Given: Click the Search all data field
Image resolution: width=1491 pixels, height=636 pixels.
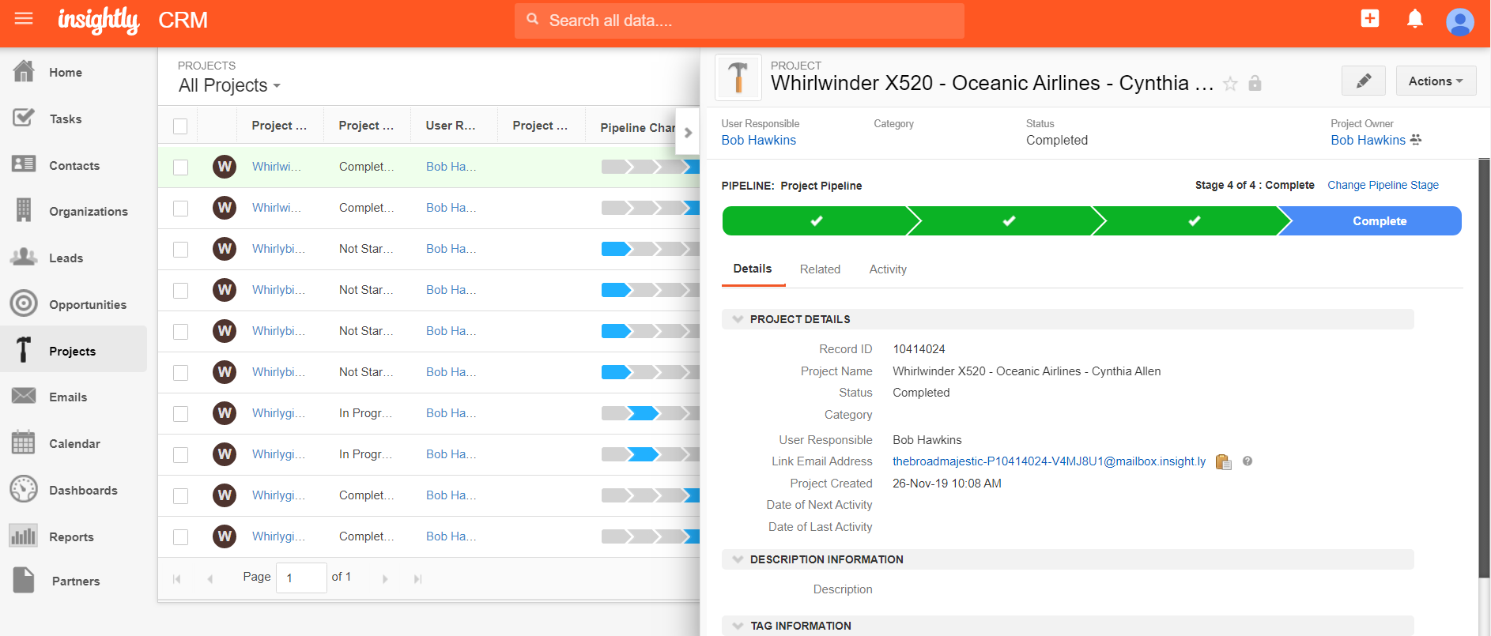Looking at the screenshot, I should click(738, 21).
